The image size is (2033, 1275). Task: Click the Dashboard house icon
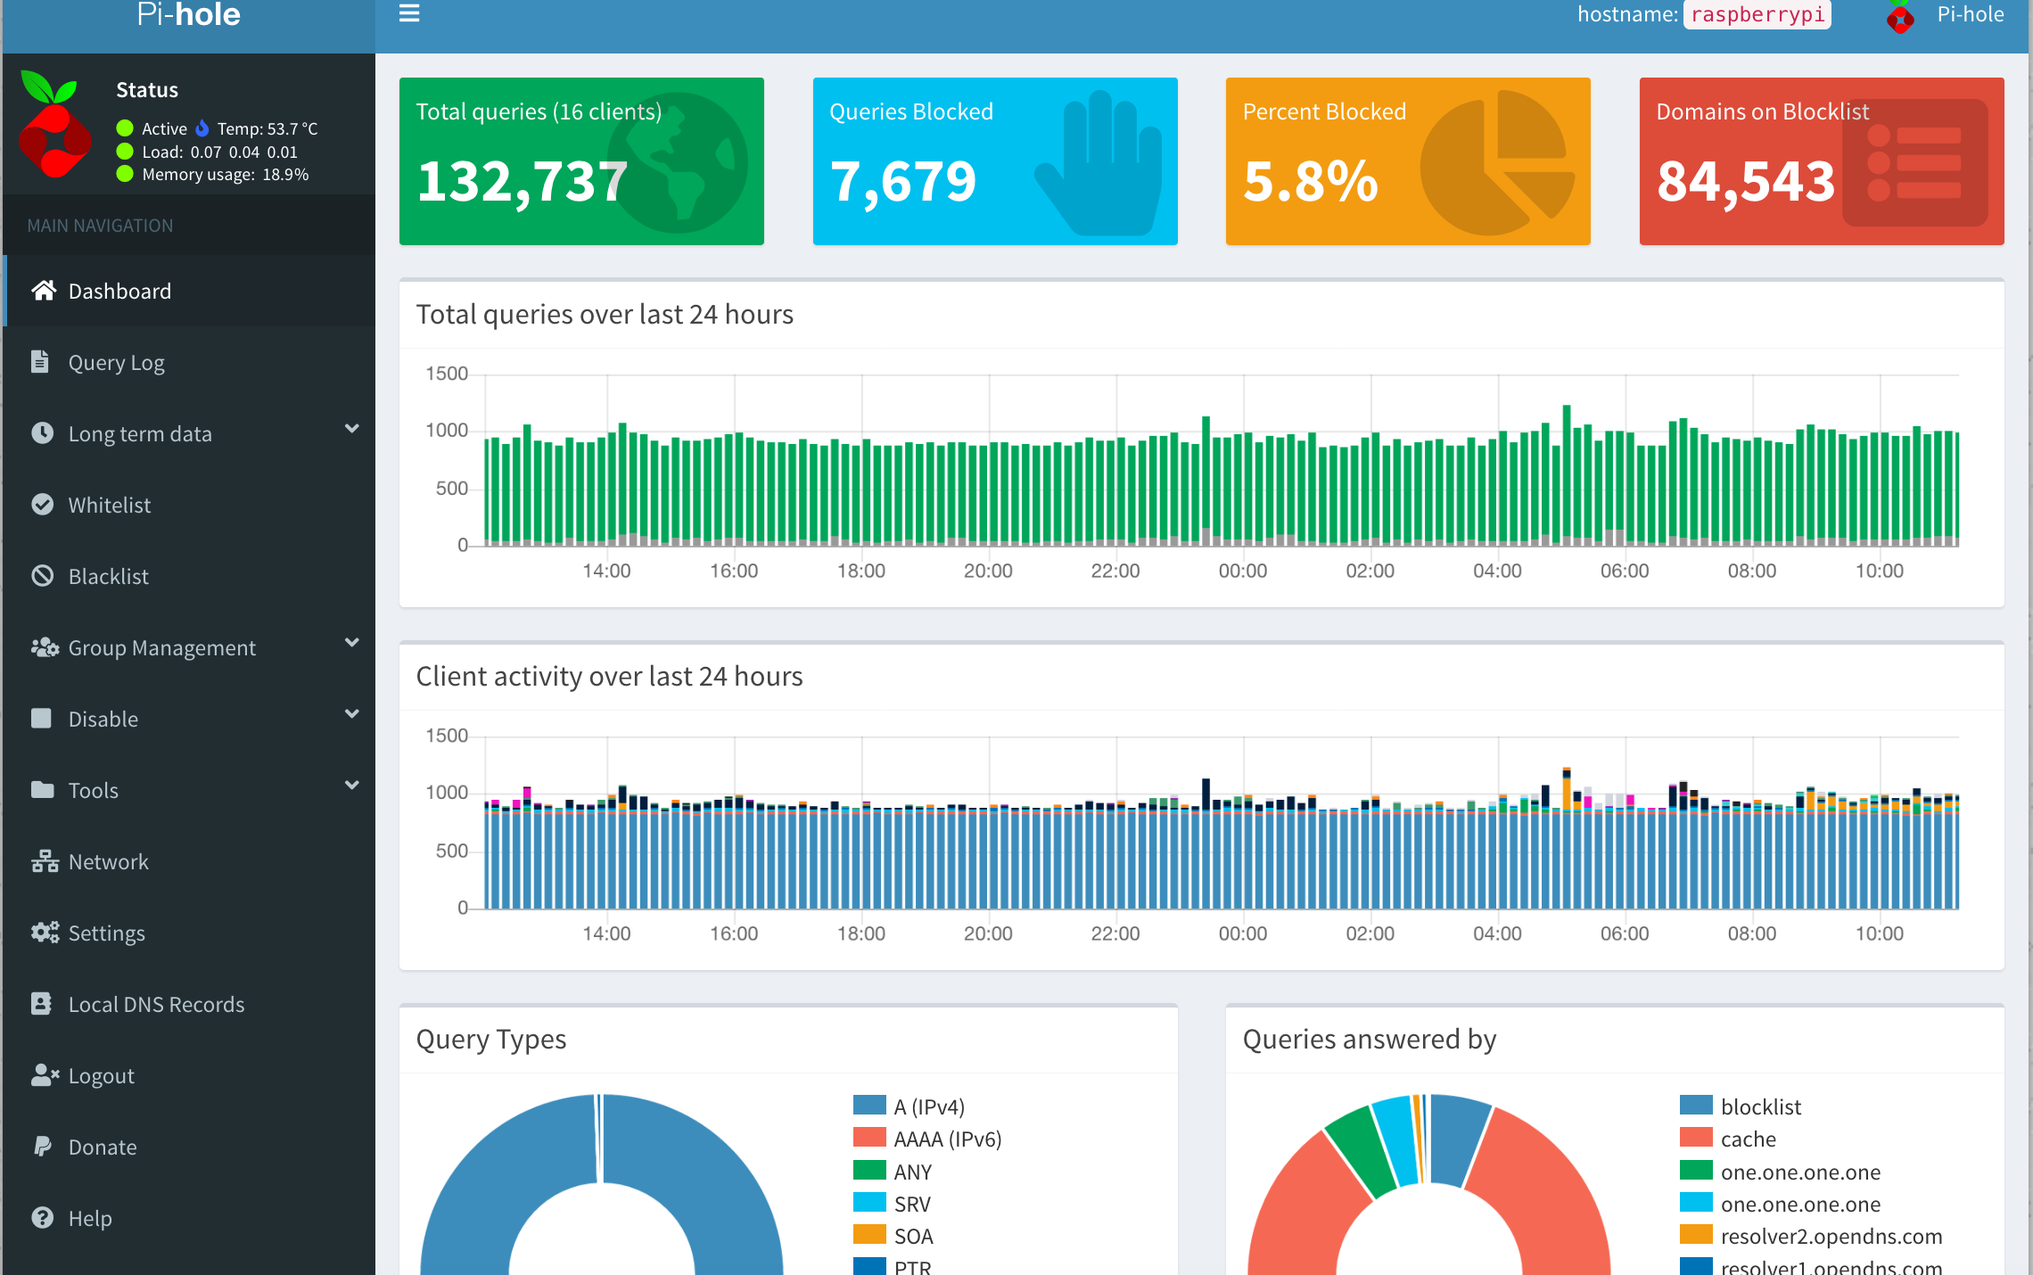[44, 291]
